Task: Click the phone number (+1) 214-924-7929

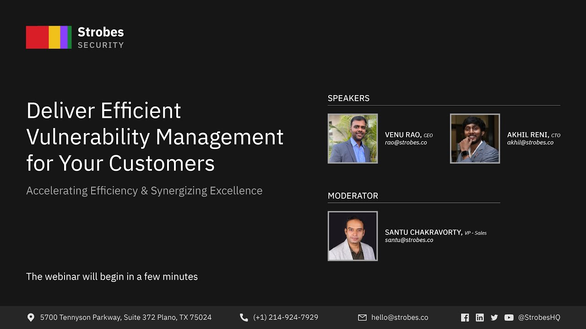Action: tap(286, 317)
